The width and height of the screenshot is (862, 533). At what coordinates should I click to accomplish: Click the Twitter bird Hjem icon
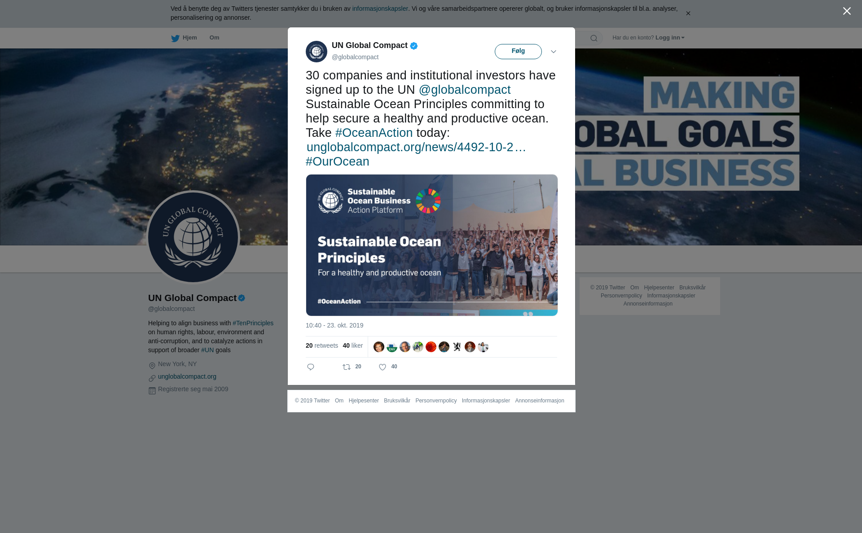tap(175, 38)
